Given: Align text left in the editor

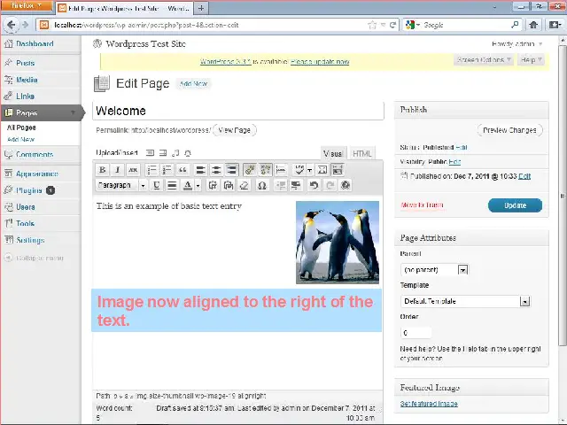Looking at the screenshot, I should (x=200, y=169).
